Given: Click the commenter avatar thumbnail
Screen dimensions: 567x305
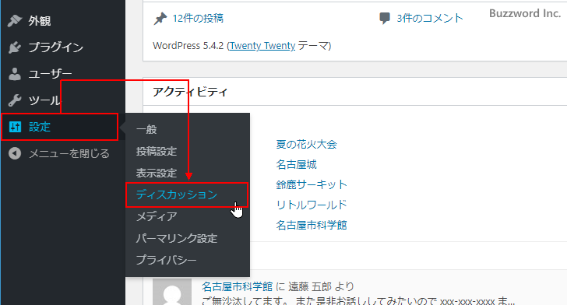Looking at the screenshot, I should tap(172, 292).
